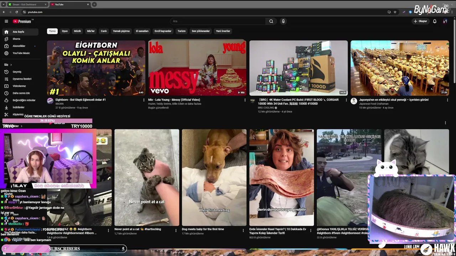Select the Tümü filter chip
Screen dimensions: 456x256
[52, 31]
